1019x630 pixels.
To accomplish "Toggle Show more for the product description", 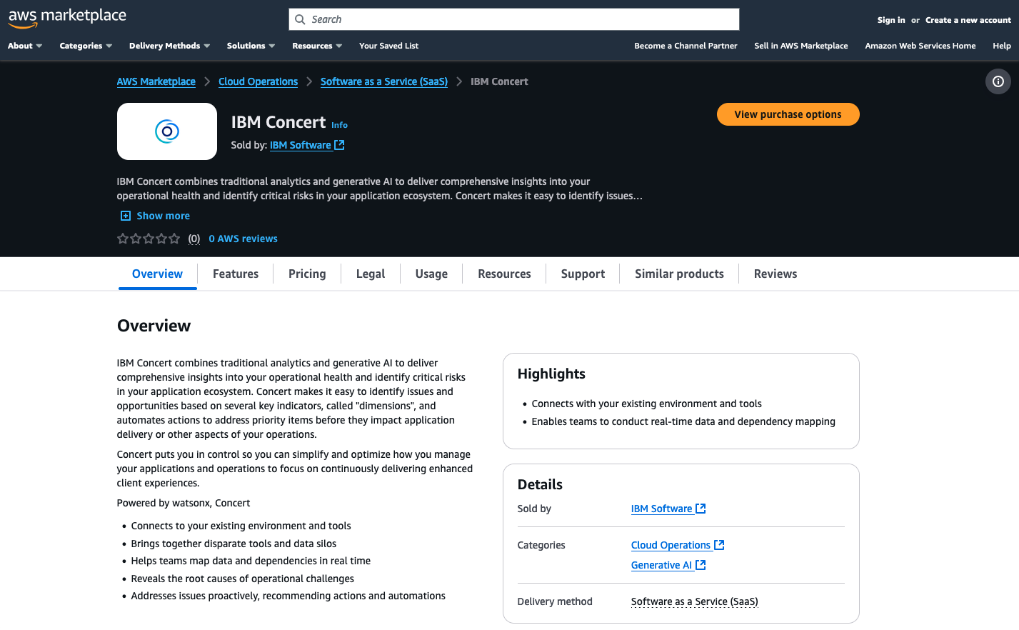I will tap(163, 215).
